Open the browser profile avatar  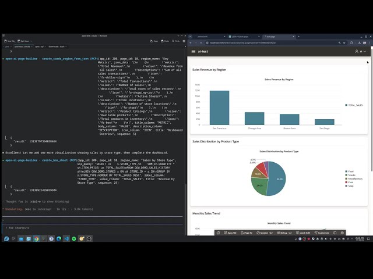pyautogui.click(x=364, y=42)
